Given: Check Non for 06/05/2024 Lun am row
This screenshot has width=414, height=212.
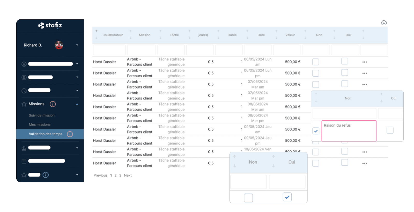Looking at the screenshot, I should (x=316, y=62).
